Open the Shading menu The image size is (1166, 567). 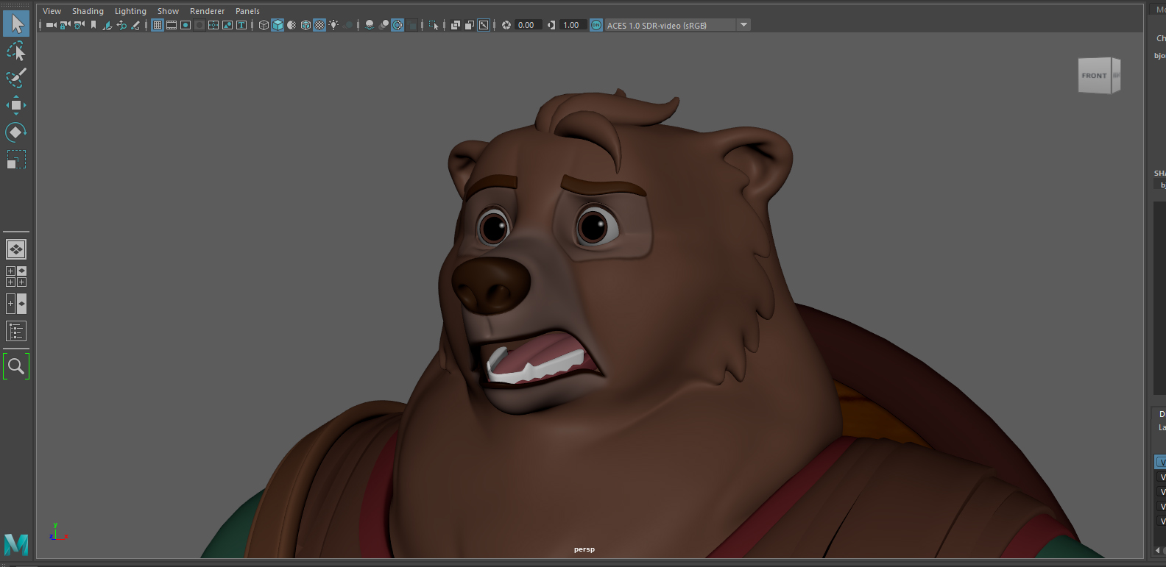coord(88,11)
